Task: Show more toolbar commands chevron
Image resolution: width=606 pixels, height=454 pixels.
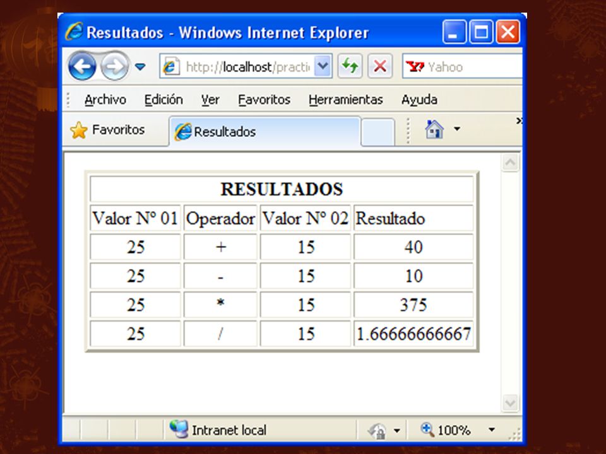Action: (x=519, y=121)
